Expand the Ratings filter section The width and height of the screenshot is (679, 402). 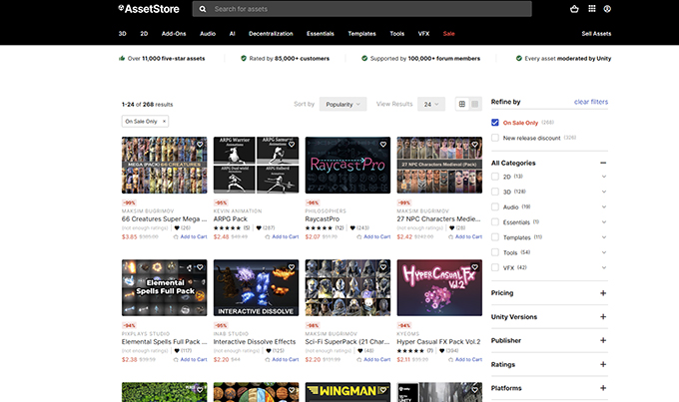[603, 364]
